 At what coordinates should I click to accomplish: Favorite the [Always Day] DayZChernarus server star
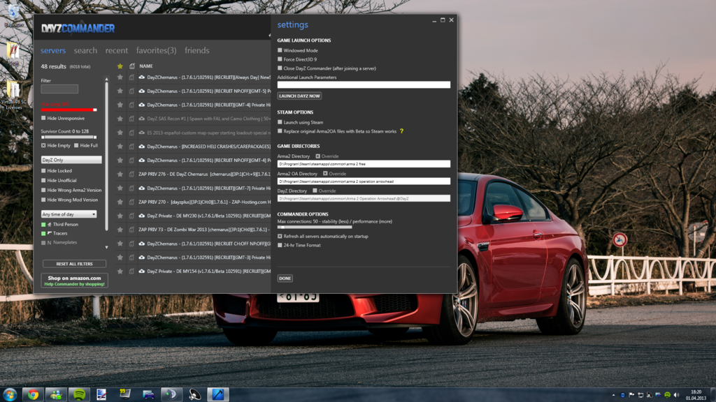[120, 77]
